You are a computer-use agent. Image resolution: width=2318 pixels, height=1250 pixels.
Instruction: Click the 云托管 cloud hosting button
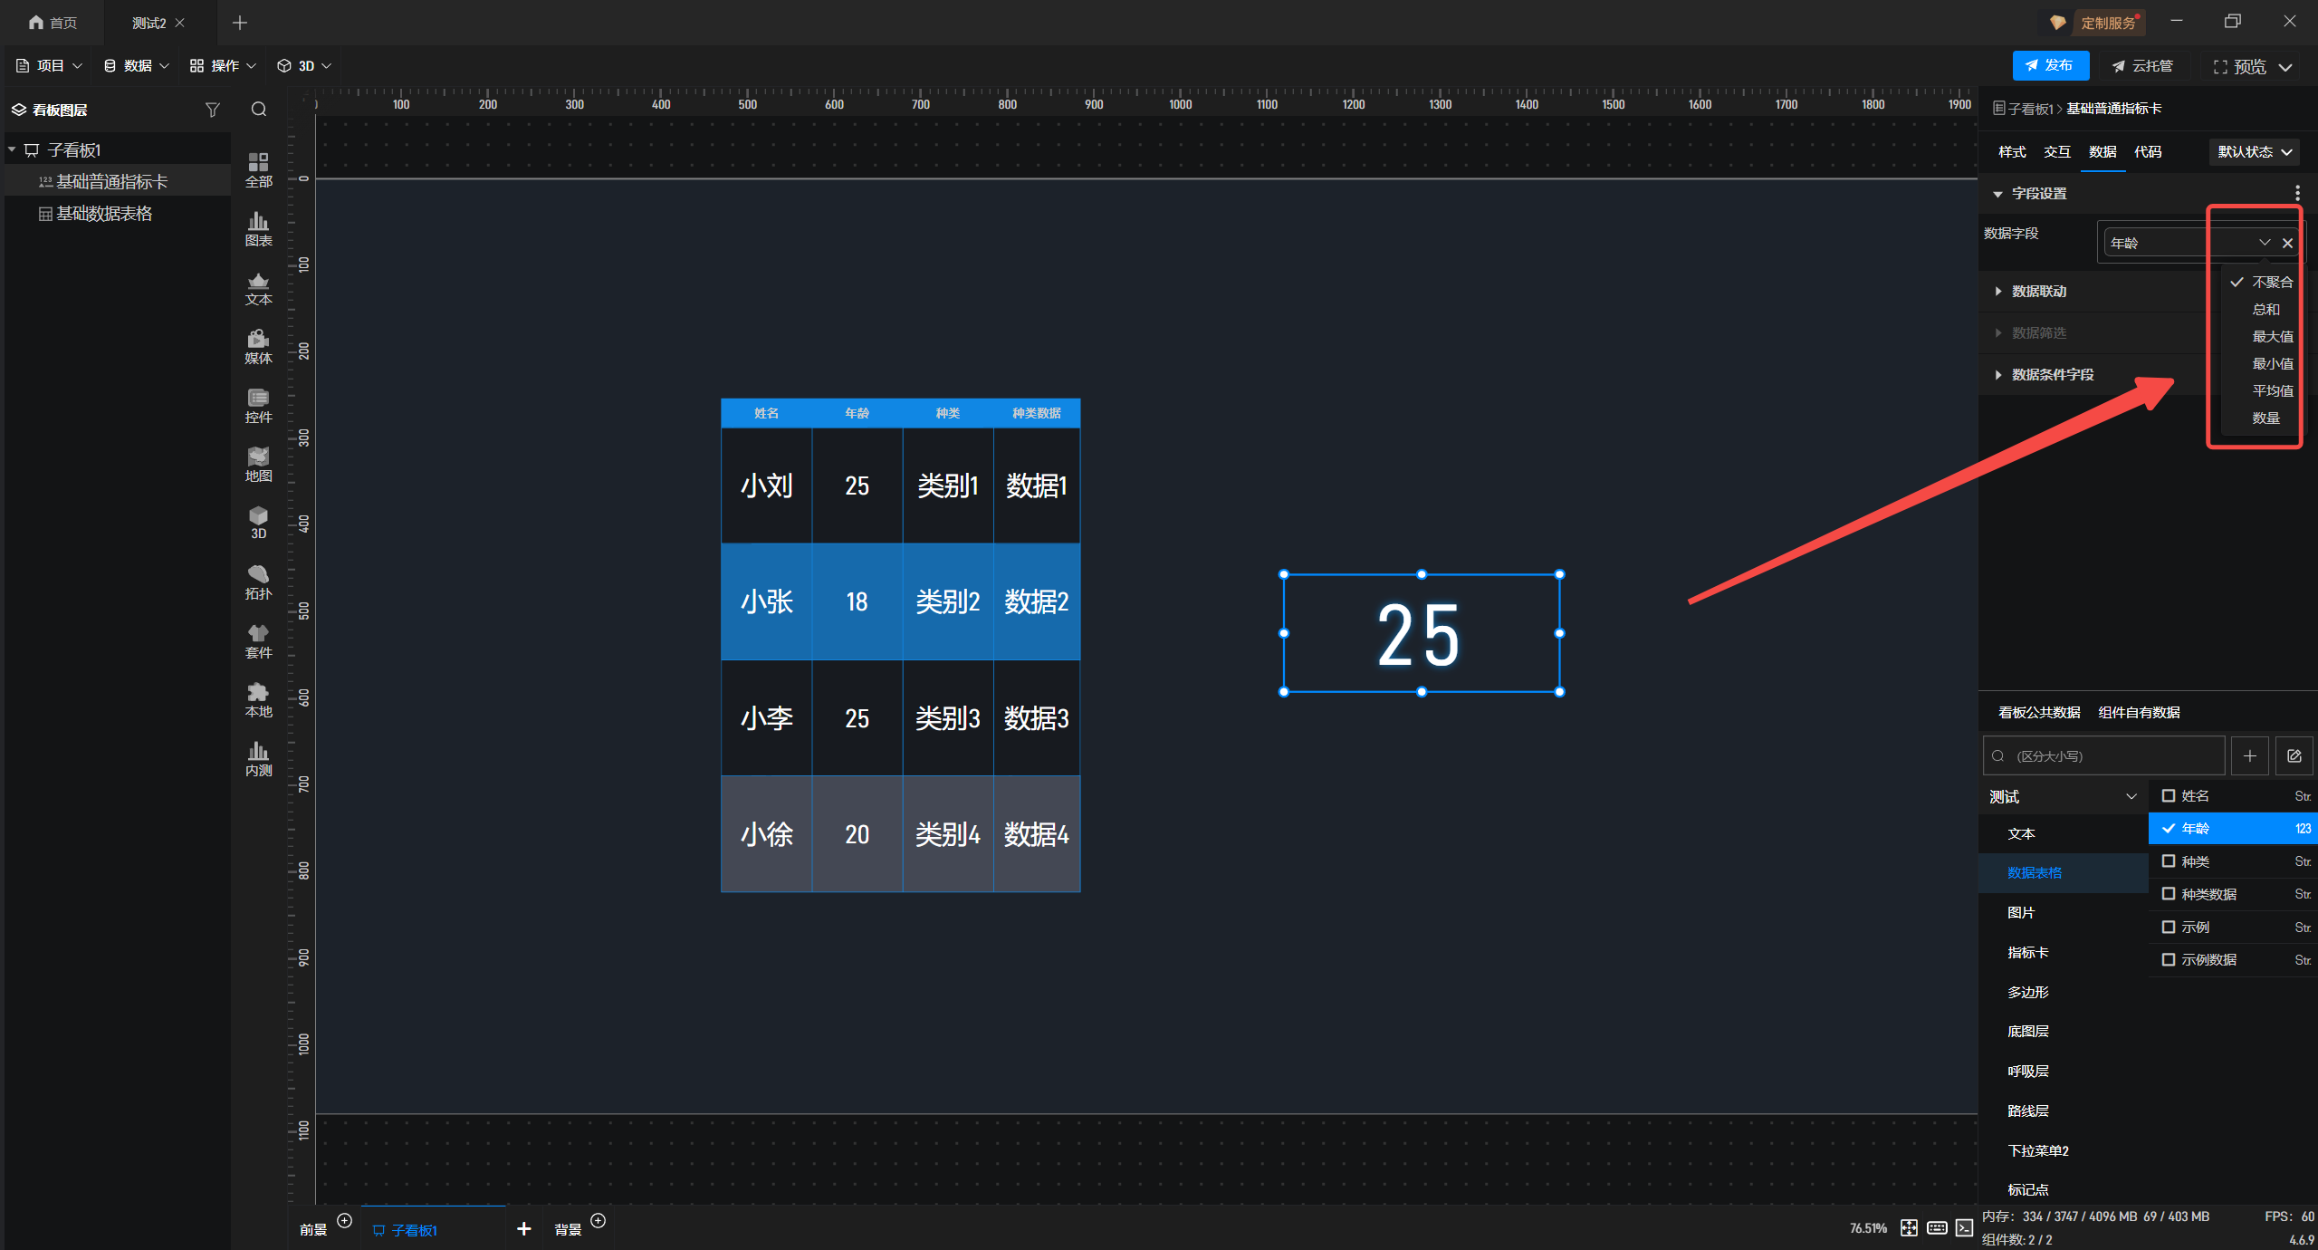pyautogui.click(x=2142, y=65)
